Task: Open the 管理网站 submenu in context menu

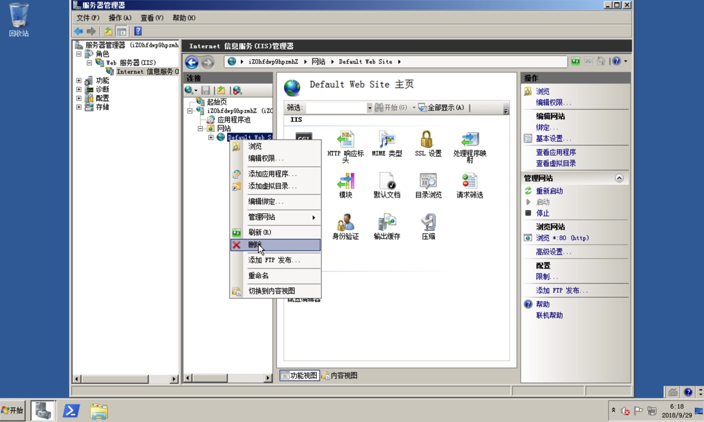Action: 276,217
